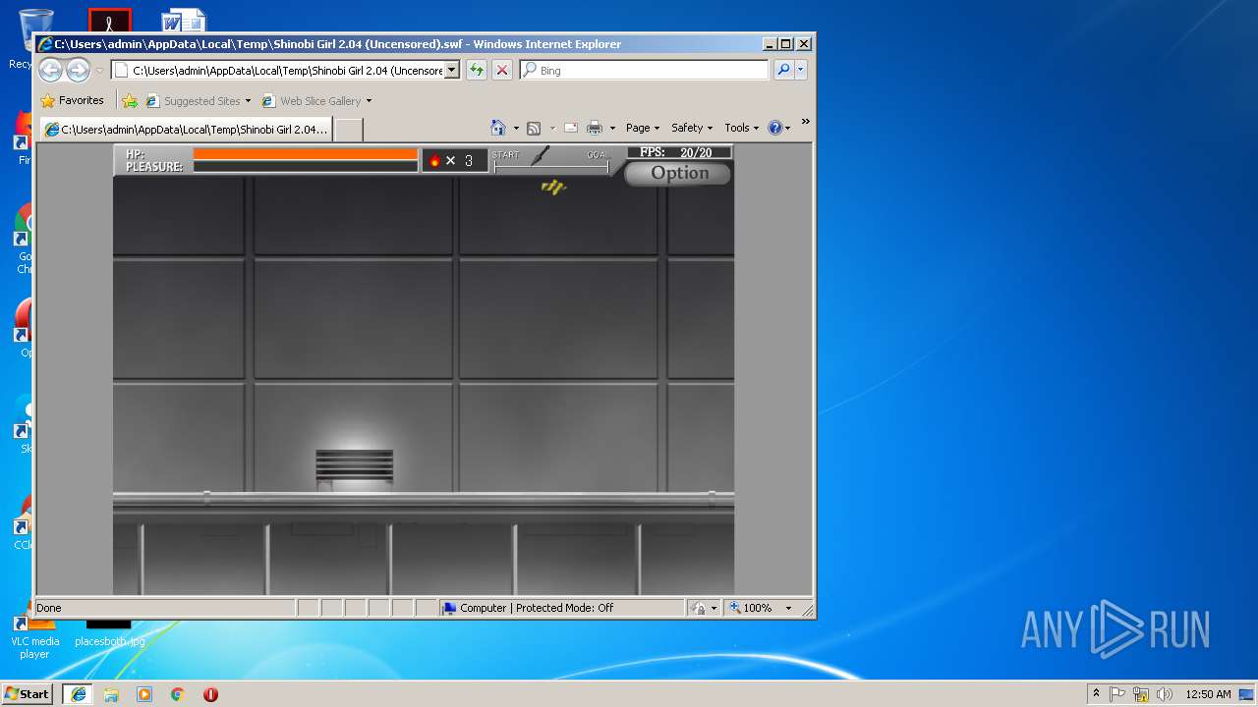Open the Word document desktop icon
Image resolution: width=1258 pixels, height=707 pixels.
(x=184, y=21)
